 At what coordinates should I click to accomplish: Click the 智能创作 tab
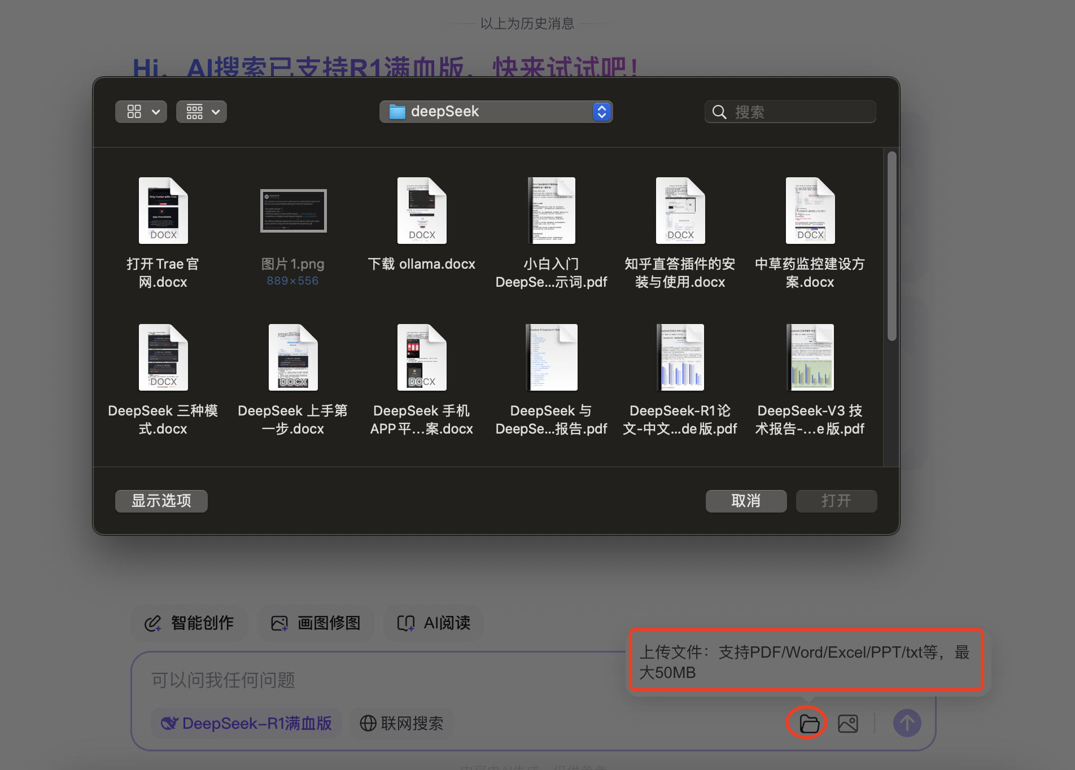click(x=189, y=623)
